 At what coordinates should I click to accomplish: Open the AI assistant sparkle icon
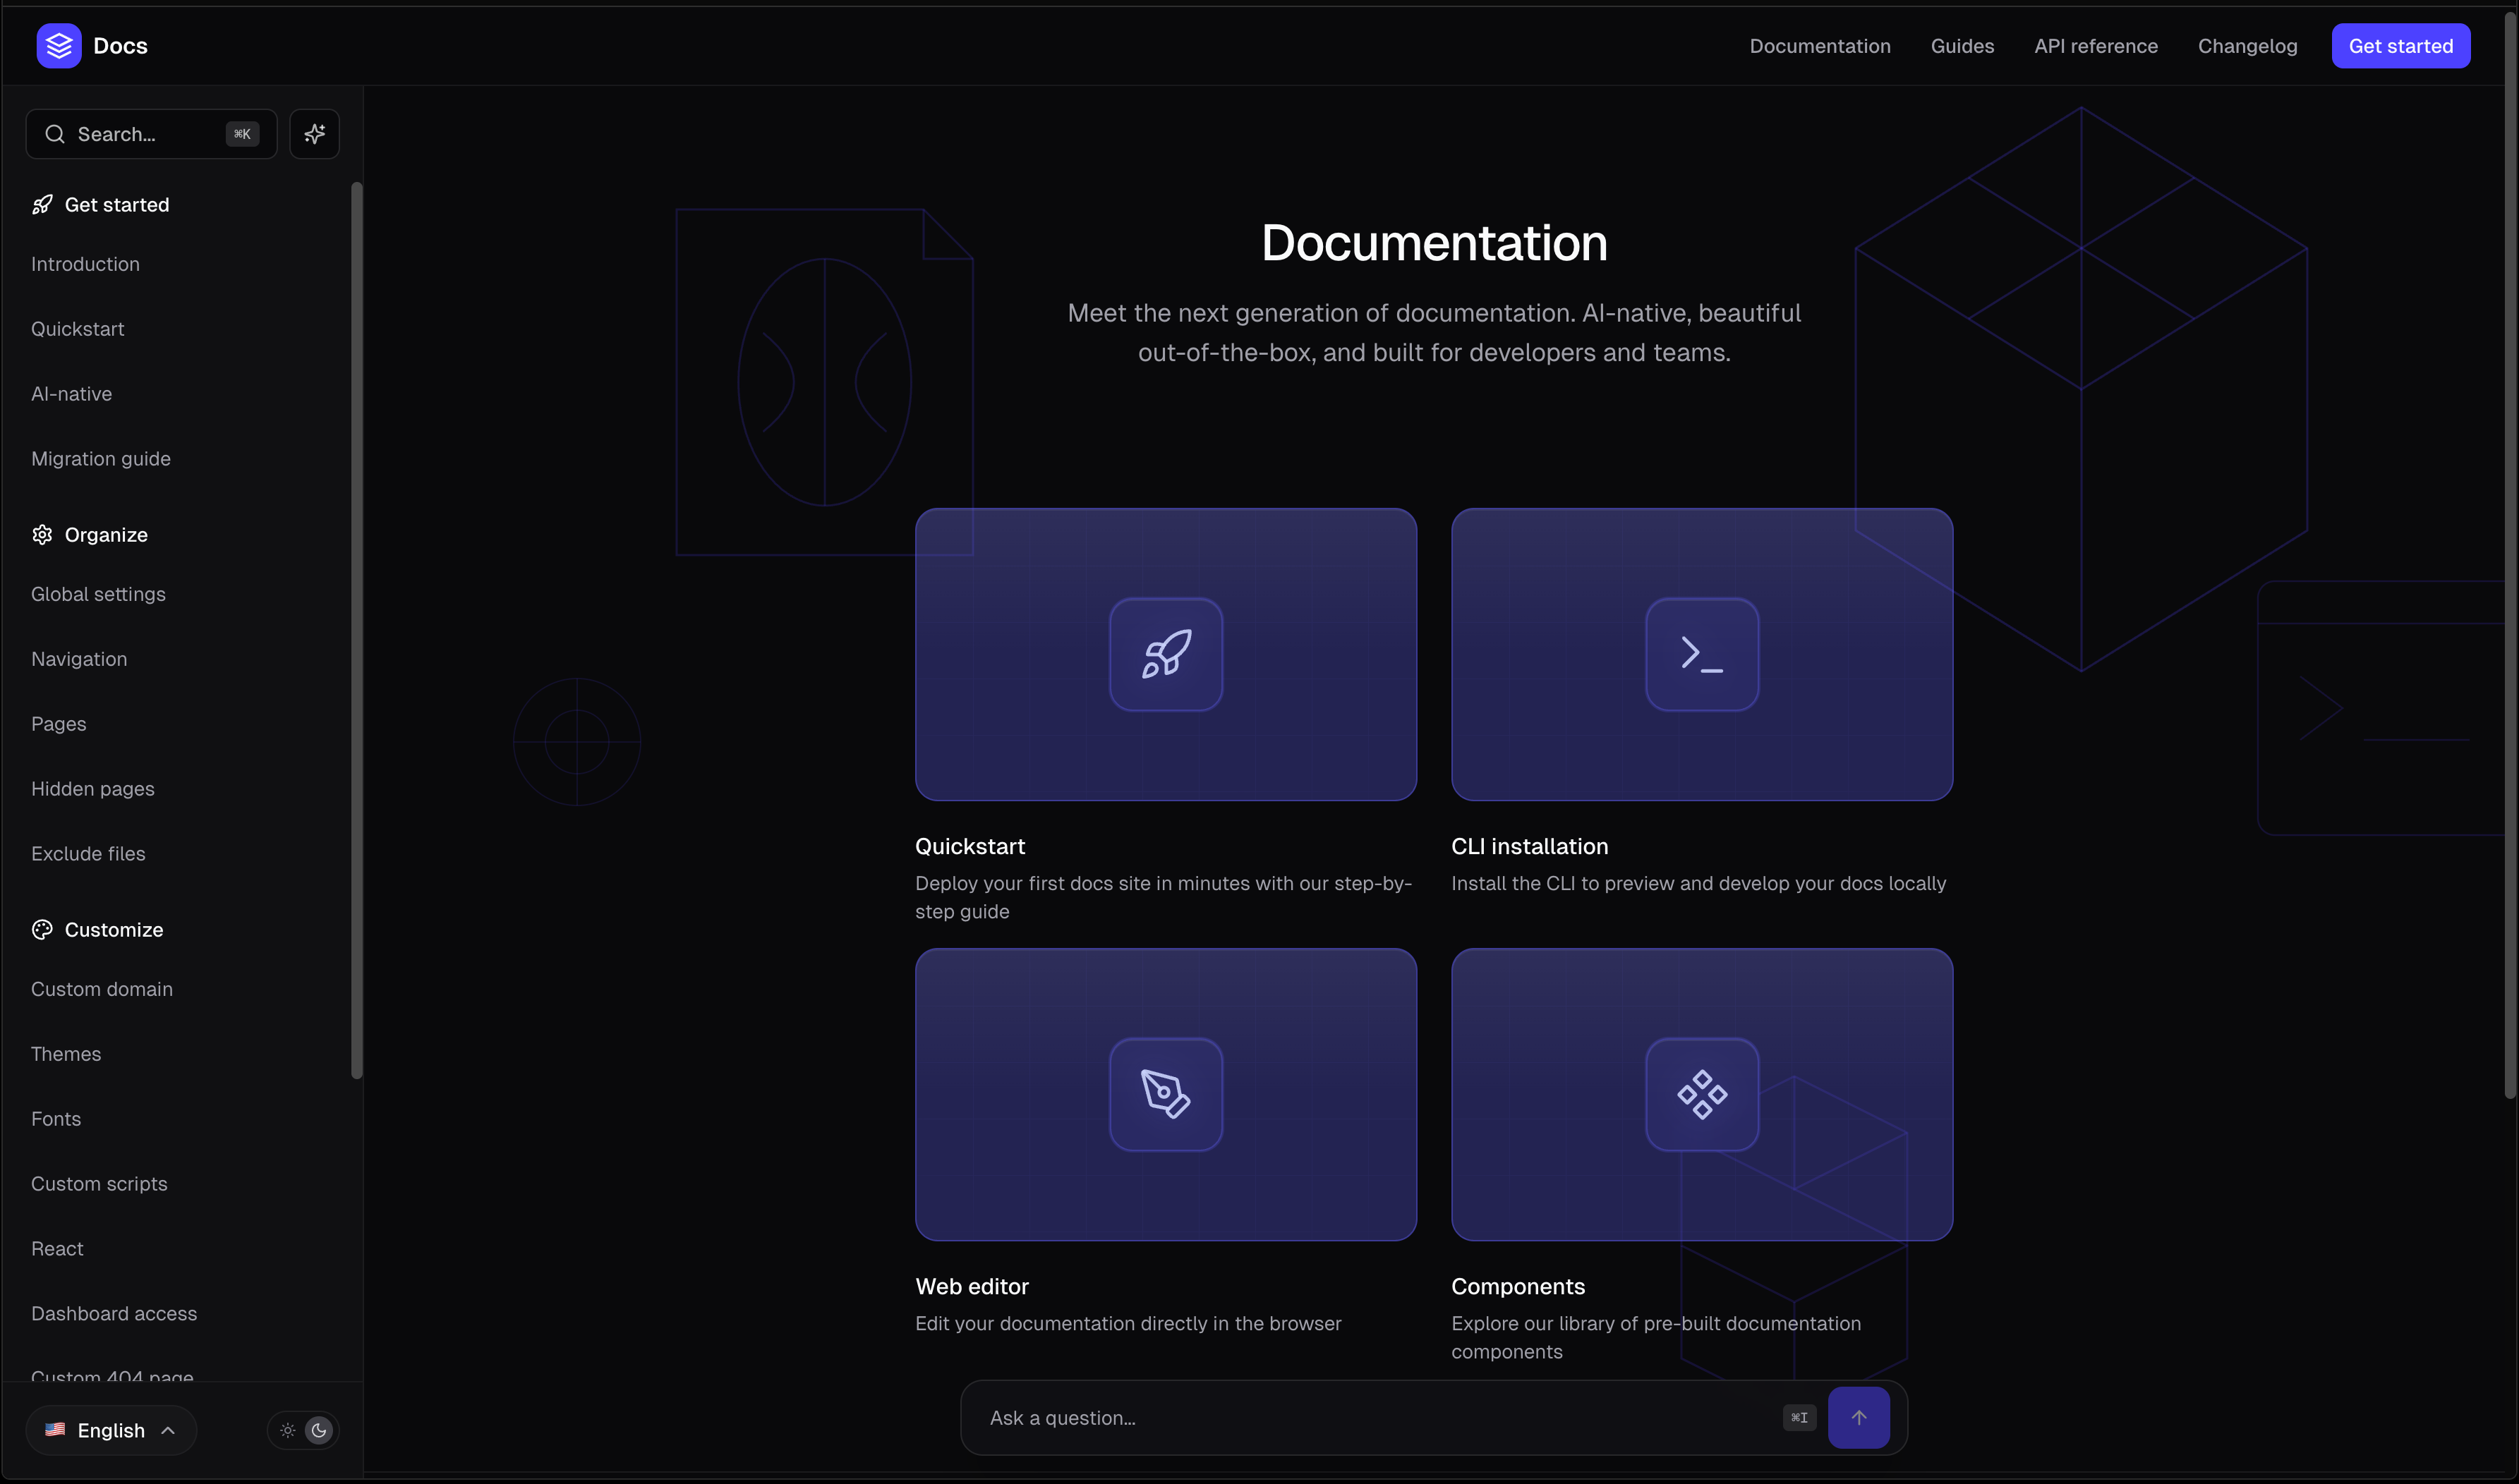point(315,134)
